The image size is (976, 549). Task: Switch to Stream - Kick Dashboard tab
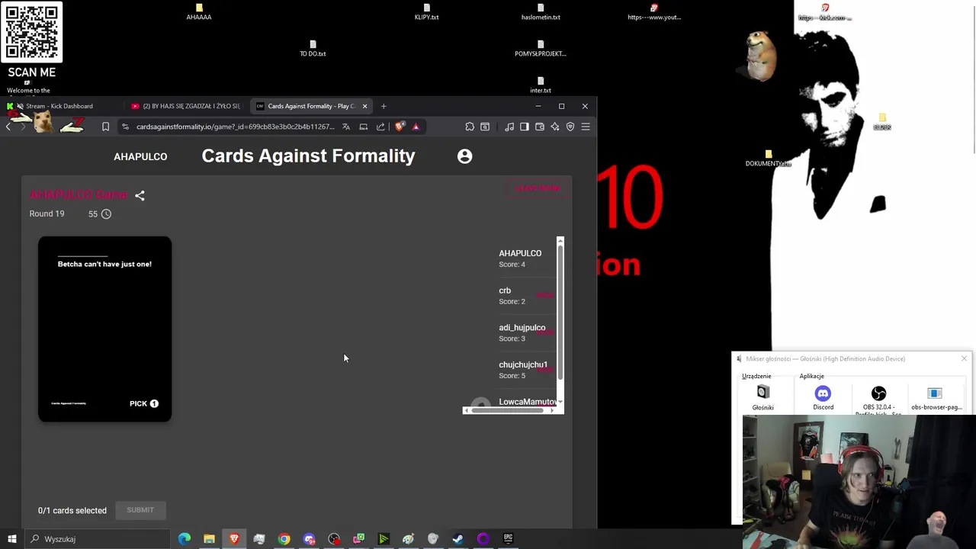point(59,106)
